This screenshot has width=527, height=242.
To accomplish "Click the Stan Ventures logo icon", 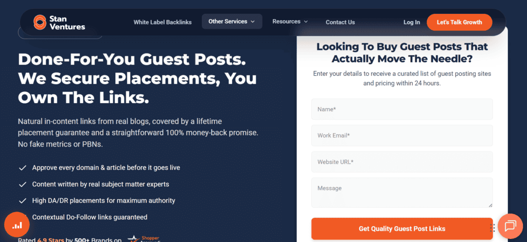I will [40, 22].
